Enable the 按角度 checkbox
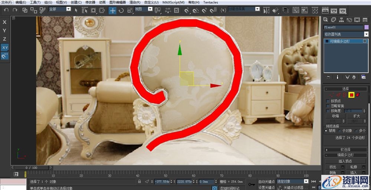Screen dimensions: 371x190 click(328, 111)
